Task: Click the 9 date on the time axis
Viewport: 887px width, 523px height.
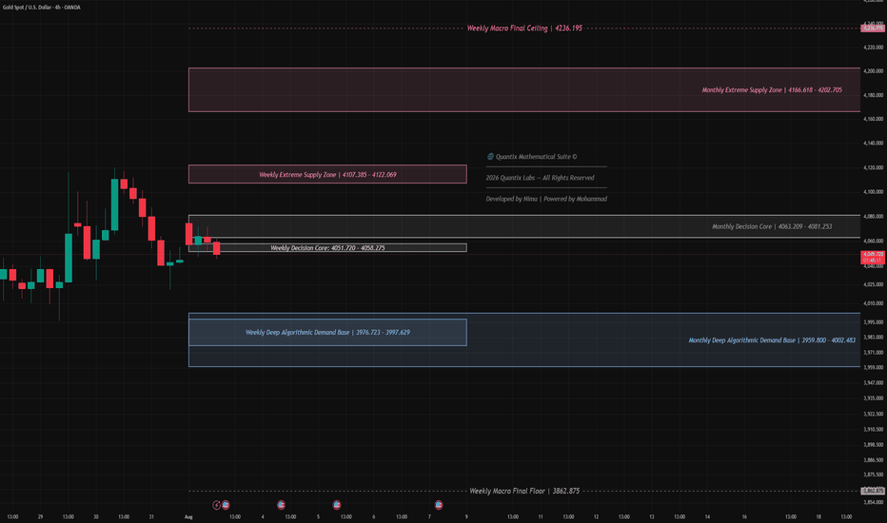Action: pyautogui.click(x=466, y=516)
